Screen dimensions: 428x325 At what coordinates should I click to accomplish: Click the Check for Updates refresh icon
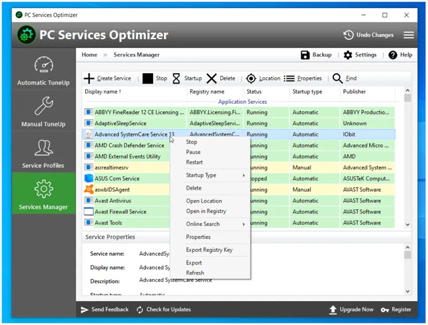[x=140, y=309]
